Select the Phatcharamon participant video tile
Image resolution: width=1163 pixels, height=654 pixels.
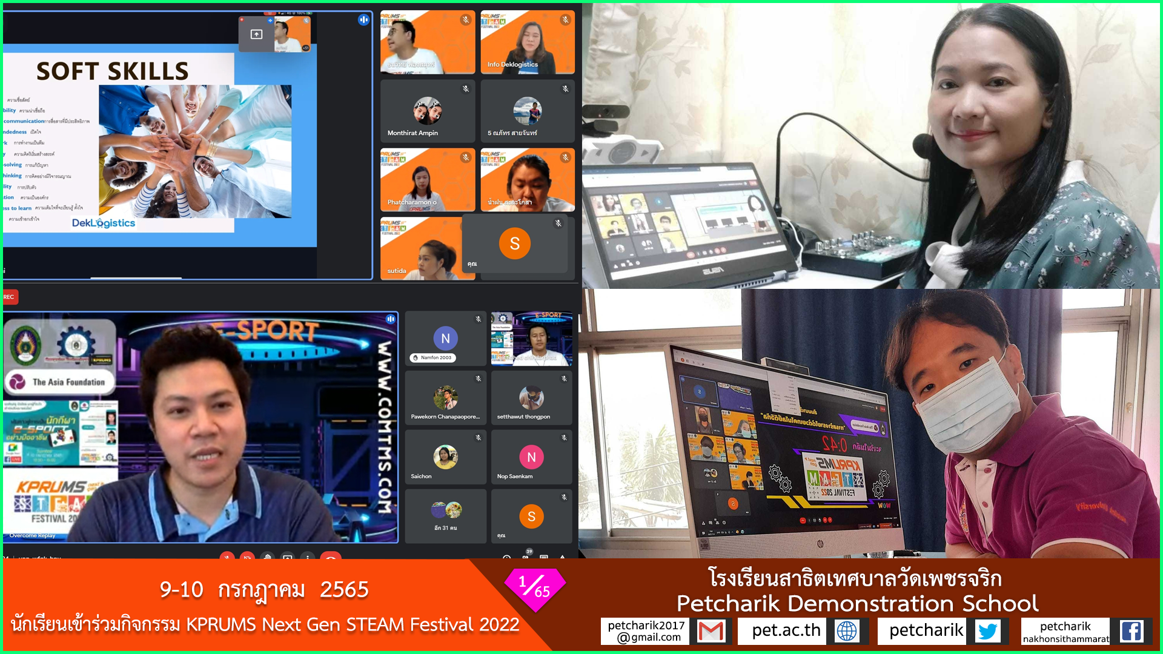point(428,180)
